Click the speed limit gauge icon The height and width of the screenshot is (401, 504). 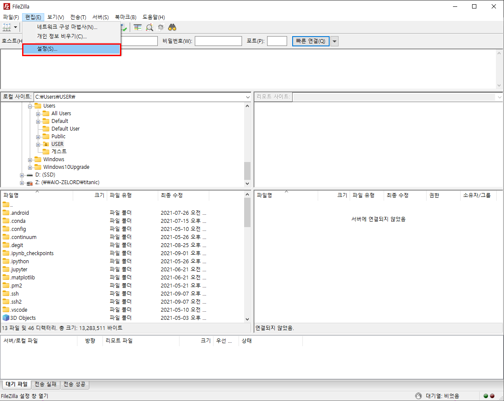418,396
